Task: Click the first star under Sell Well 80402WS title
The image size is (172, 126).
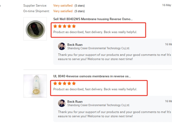Action: tap(55, 26)
